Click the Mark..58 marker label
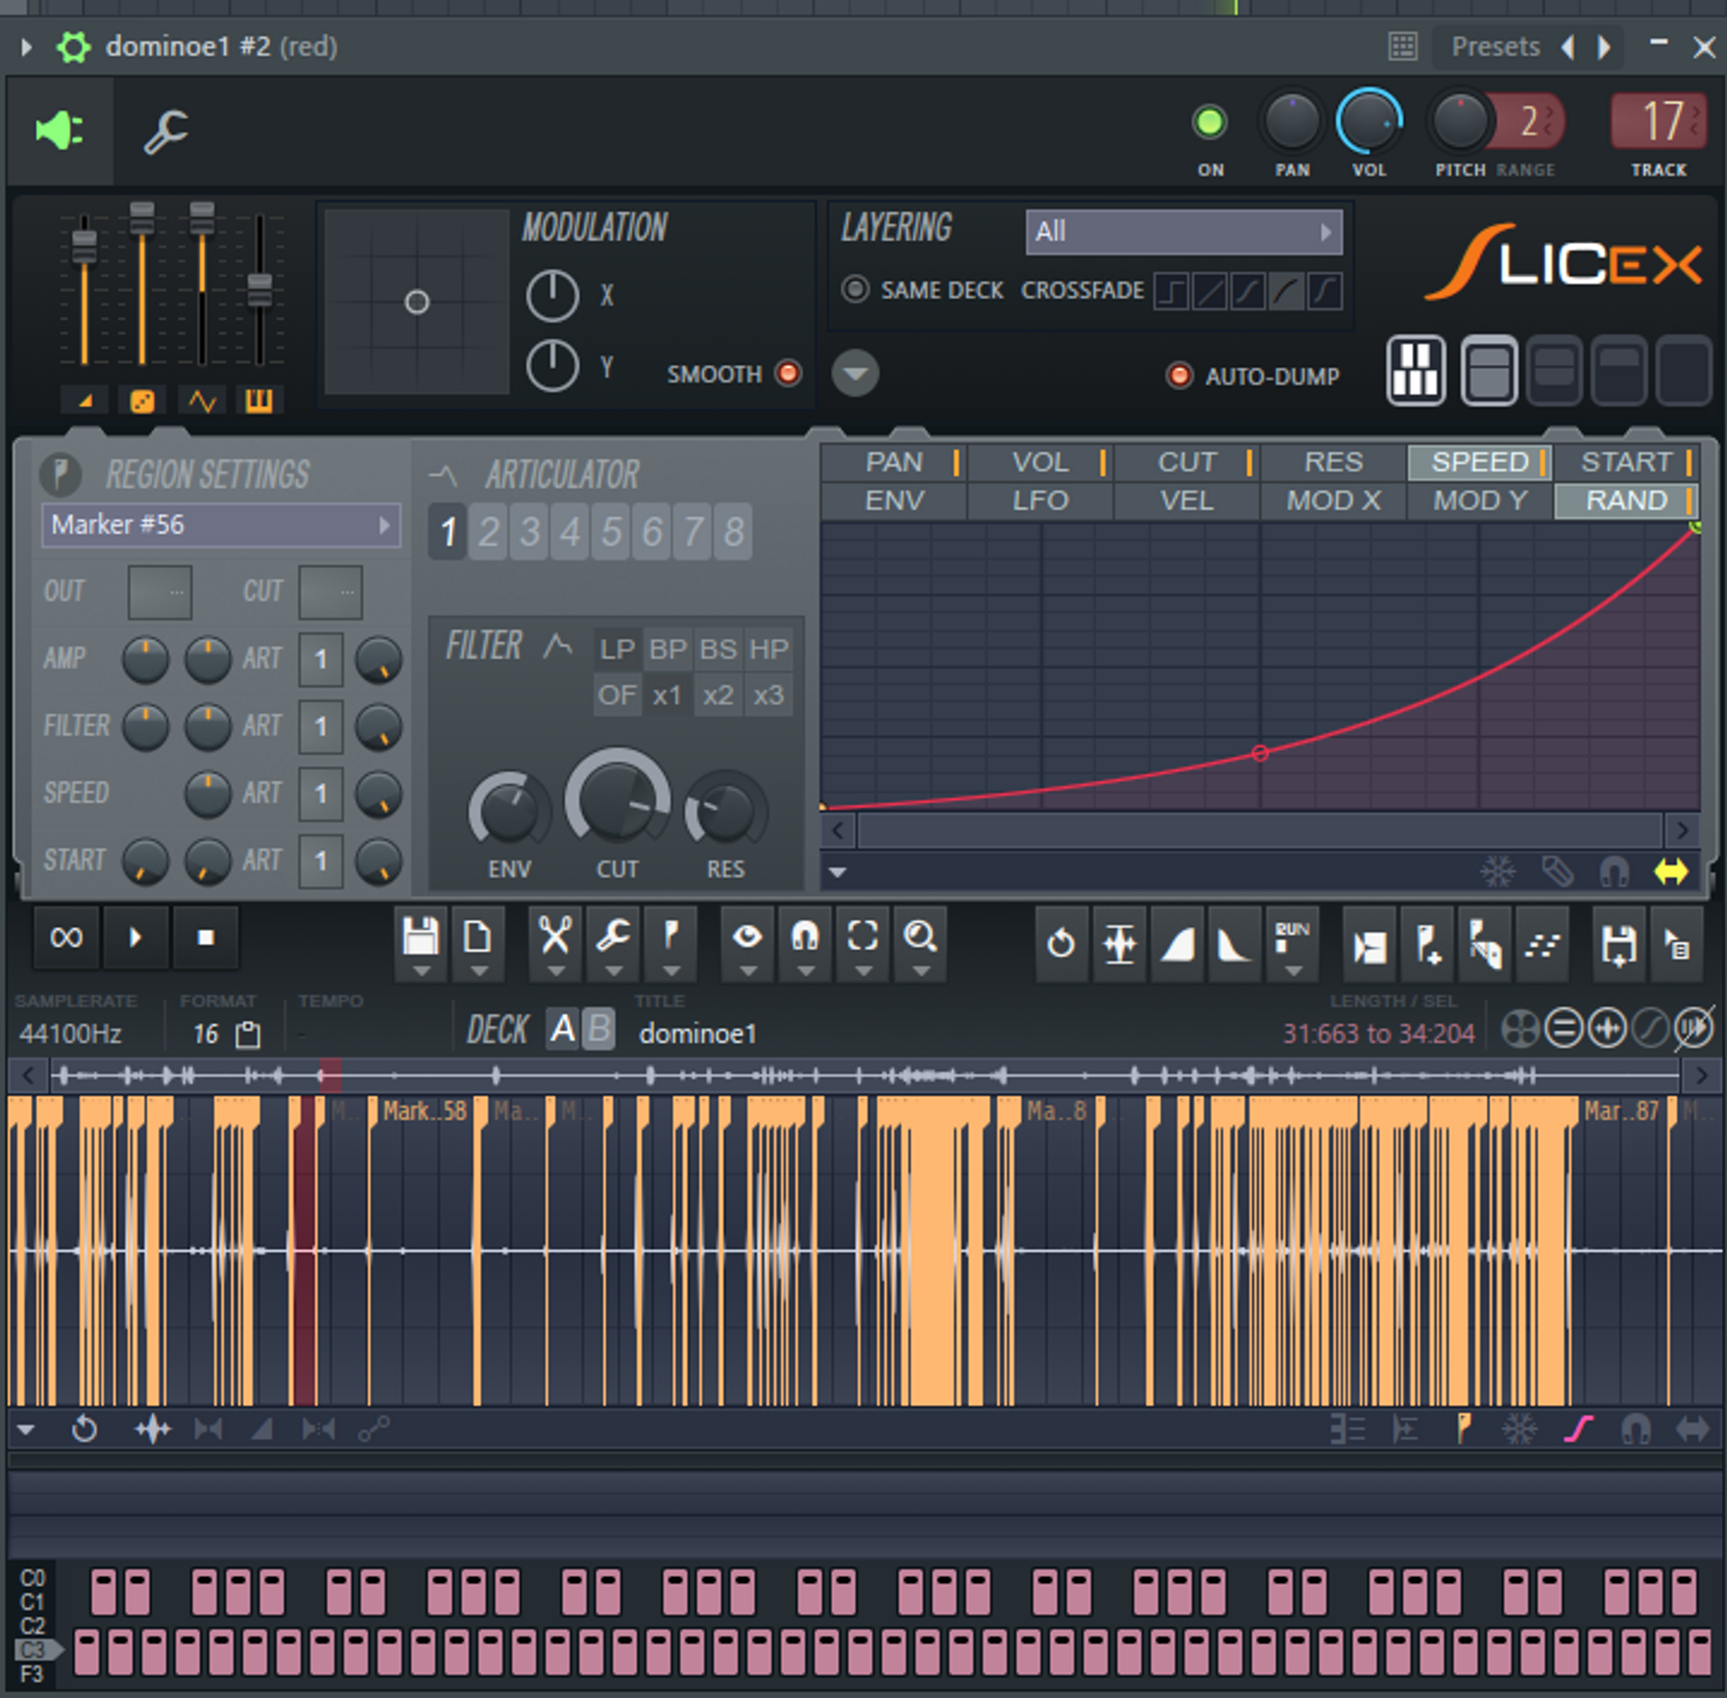This screenshot has width=1727, height=1698. click(423, 1111)
